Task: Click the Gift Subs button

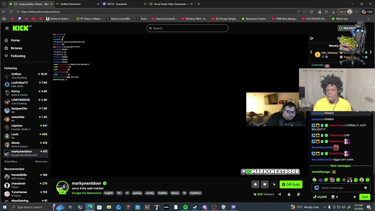Action: coord(291,184)
